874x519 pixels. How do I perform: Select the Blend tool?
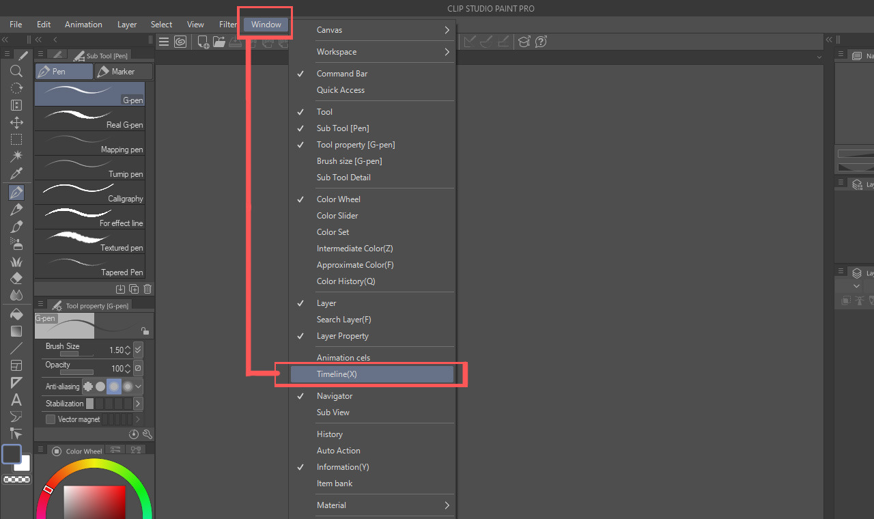[16, 296]
